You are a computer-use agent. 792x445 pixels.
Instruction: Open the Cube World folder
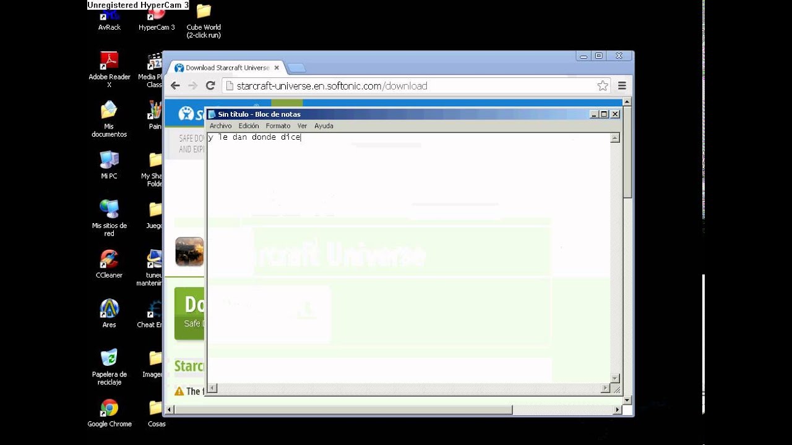204,20
